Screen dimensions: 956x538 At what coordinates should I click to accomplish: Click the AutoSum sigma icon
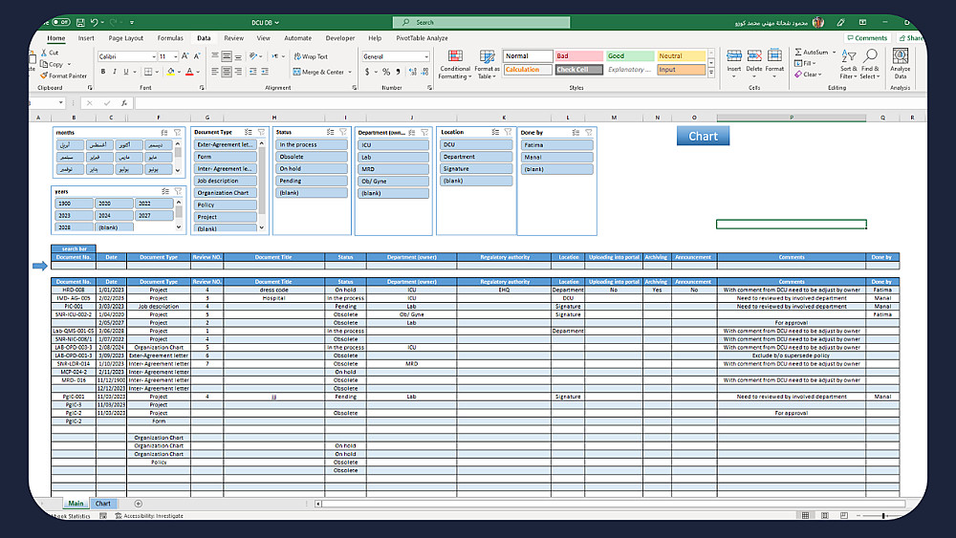tap(798, 53)
